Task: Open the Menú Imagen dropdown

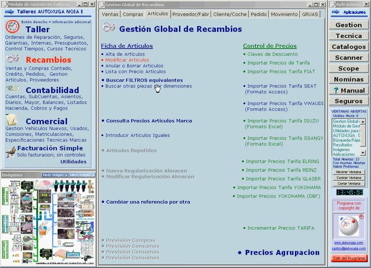Action: point(82,175)
